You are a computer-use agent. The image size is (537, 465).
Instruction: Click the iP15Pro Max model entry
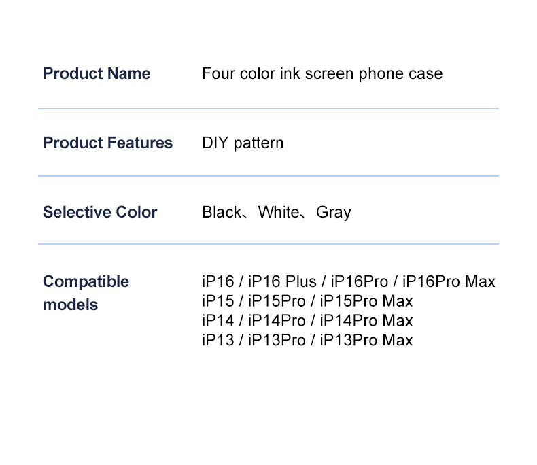[366, 301]
